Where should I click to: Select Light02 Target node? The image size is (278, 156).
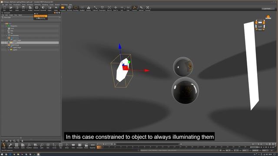(17, 47)
